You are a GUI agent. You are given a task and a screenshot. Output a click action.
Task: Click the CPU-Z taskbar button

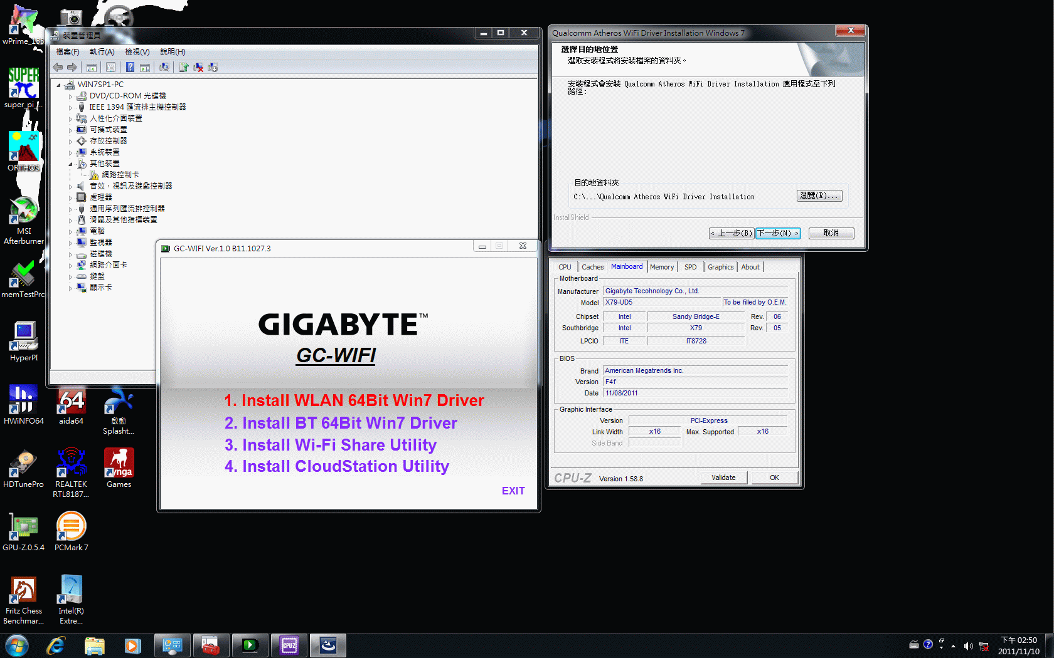pyautogui.click(x=289, y=645)
